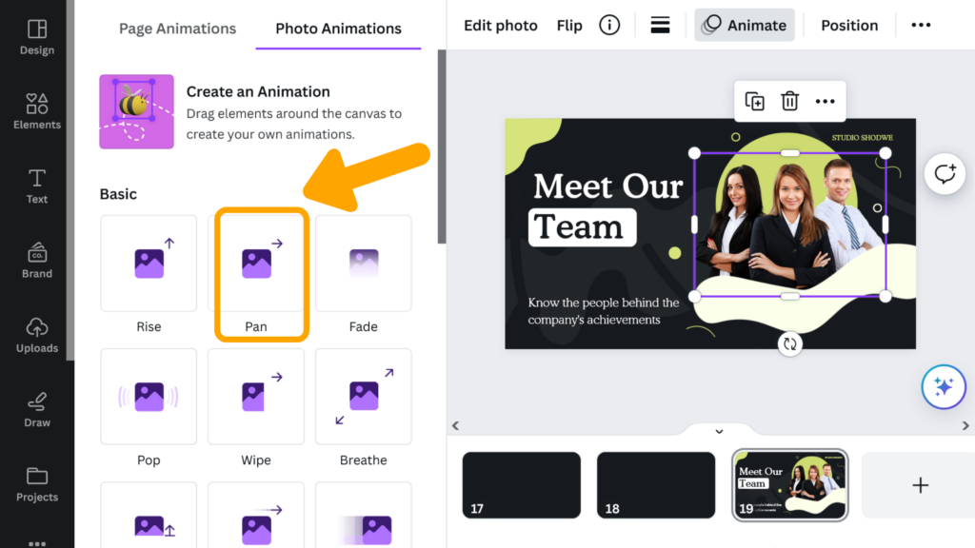This screenshot has height=548, width=975.
Task: Open the Elements sidebar panel
Action: [x=37, y=112]
